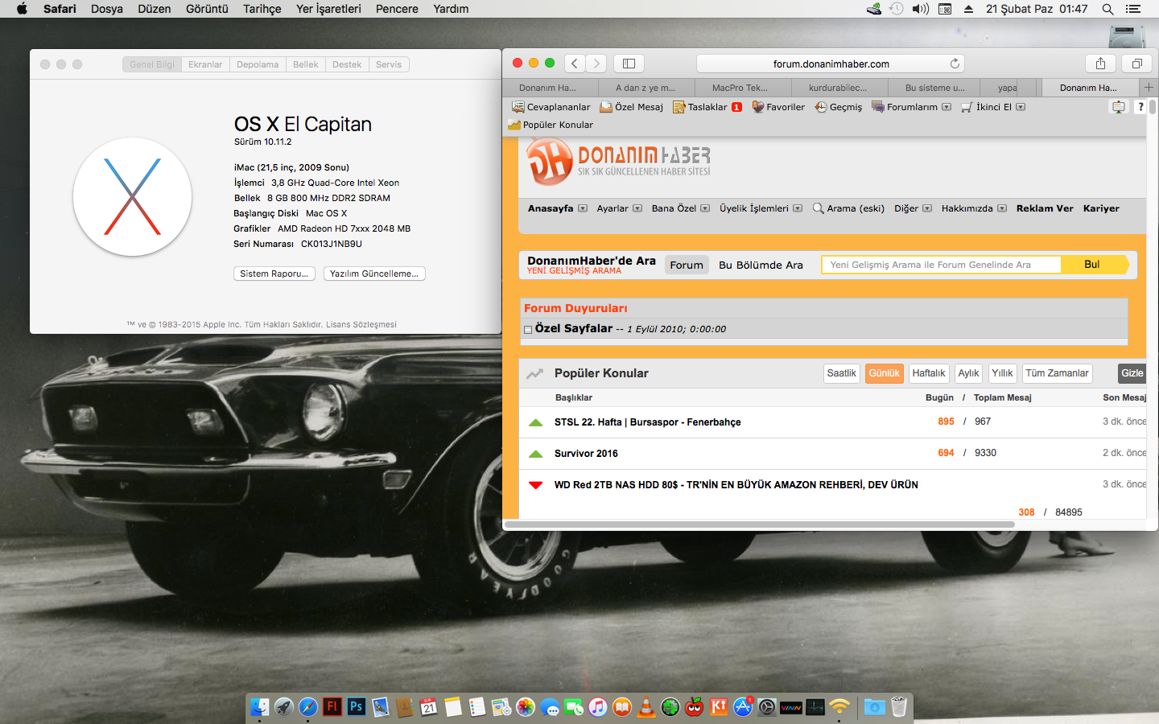This screenshot has width=1159, height=724.
Task: Reload the page from the address bar
Action: [955, 64]
